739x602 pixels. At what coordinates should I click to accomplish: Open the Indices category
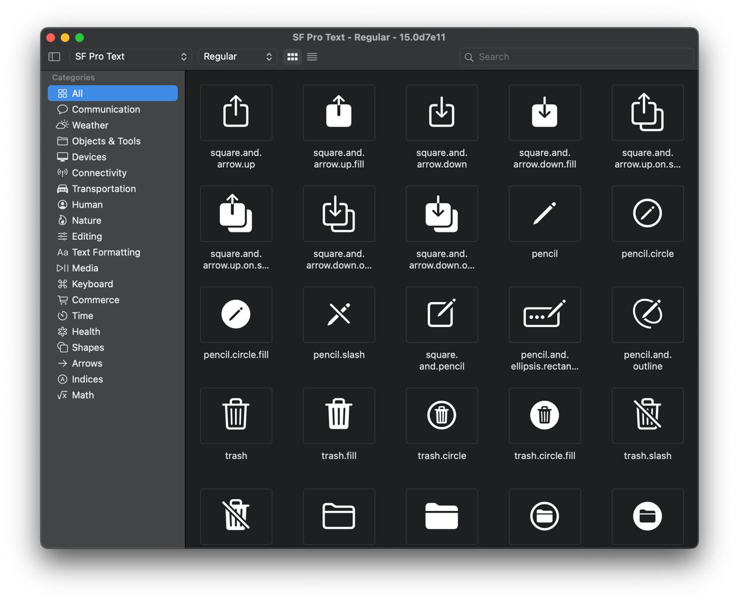(x=113, y=379)
